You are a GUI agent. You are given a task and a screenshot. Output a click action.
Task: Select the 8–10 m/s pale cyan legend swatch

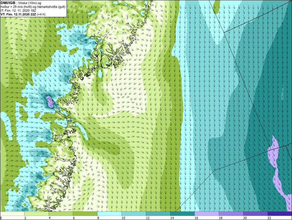(109, 214)
